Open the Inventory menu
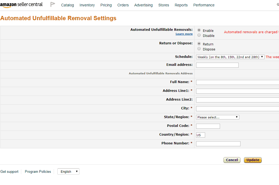 click(87, 5)
